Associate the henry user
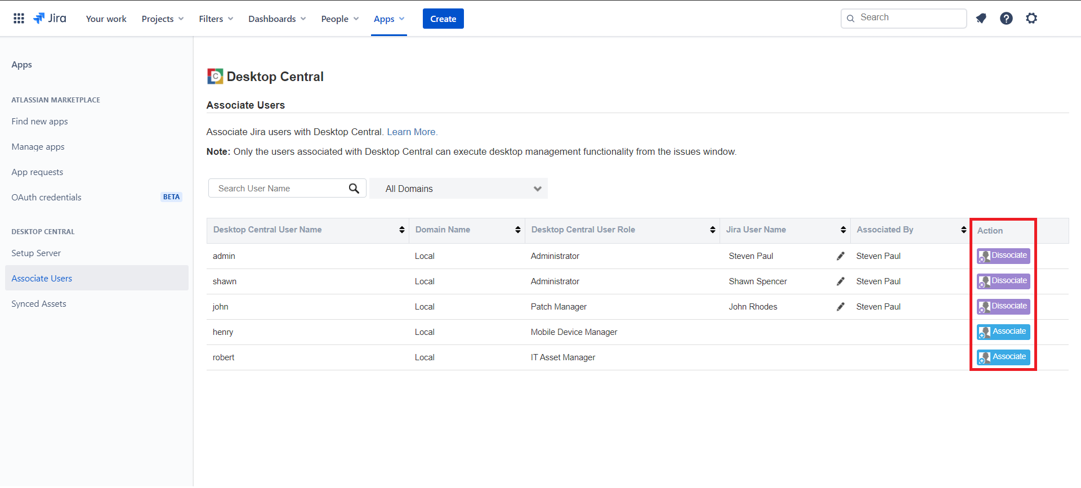This screenshot has width=1081, height=488. [x=1003, y=332]
